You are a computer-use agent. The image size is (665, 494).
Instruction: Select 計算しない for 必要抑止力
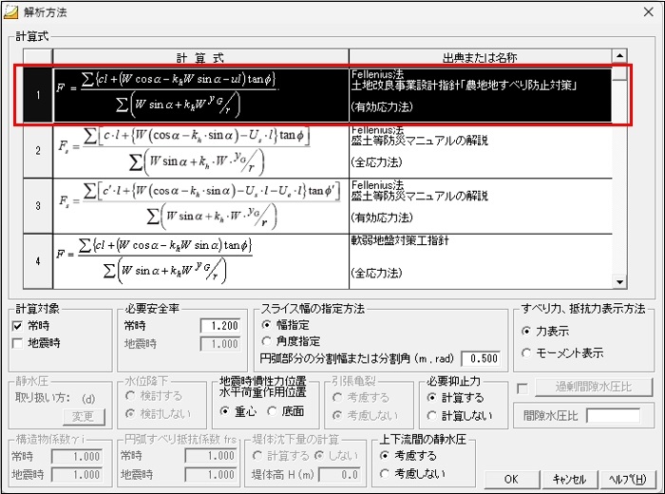[x=431, y=415]
